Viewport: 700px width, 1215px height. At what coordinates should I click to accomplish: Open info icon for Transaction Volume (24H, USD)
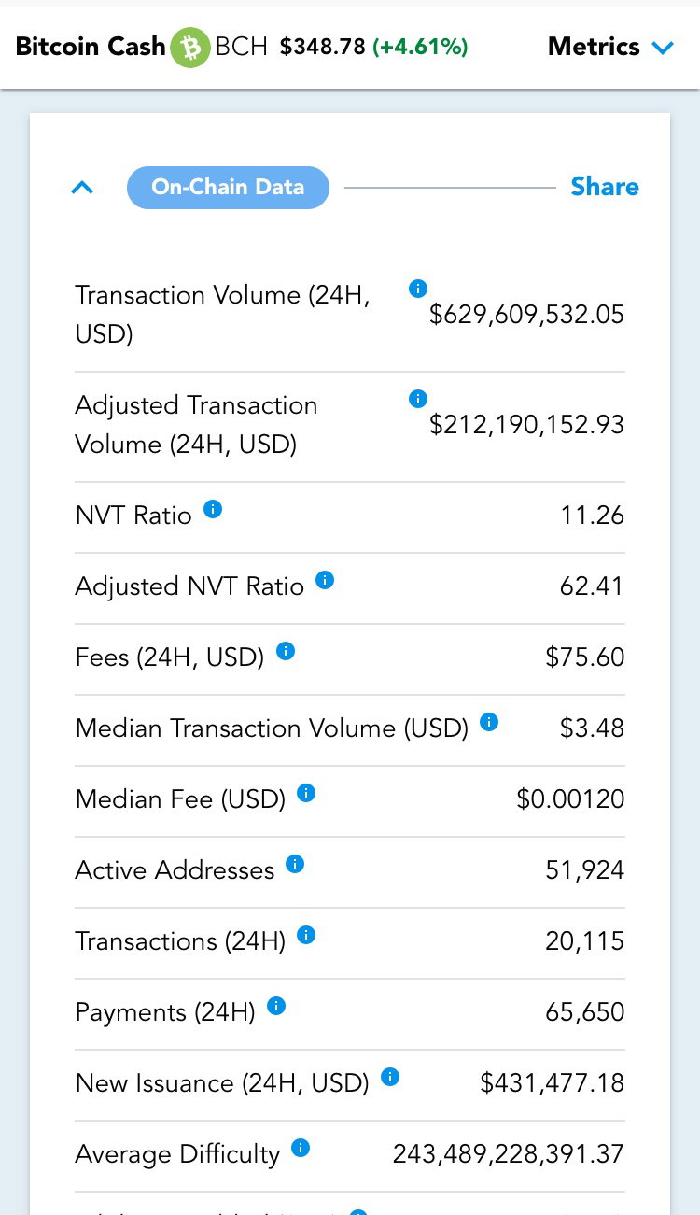[x=418, y=289]
